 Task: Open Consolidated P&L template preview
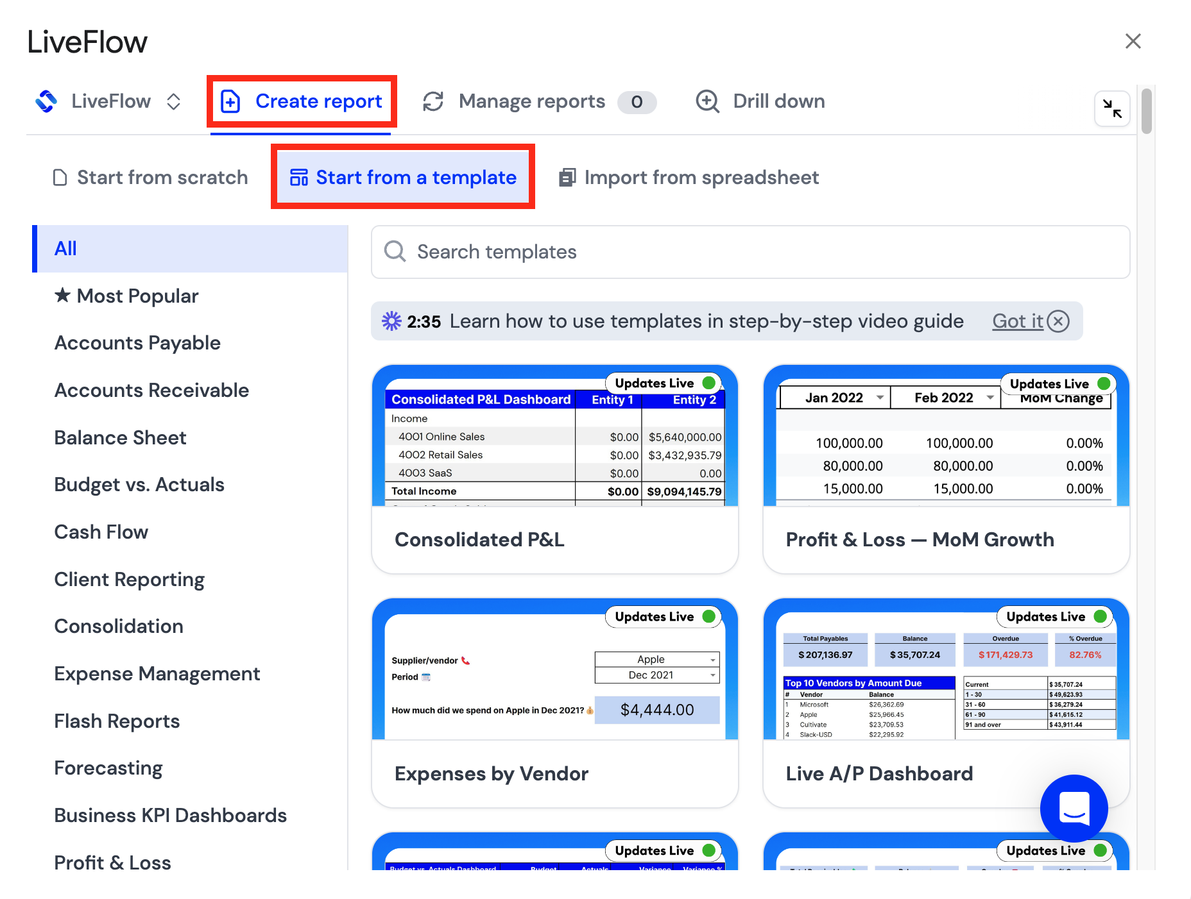pos(555,435)
